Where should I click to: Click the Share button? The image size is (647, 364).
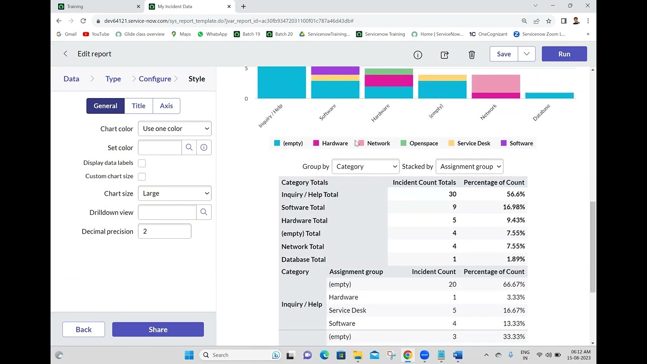point(158,330)
